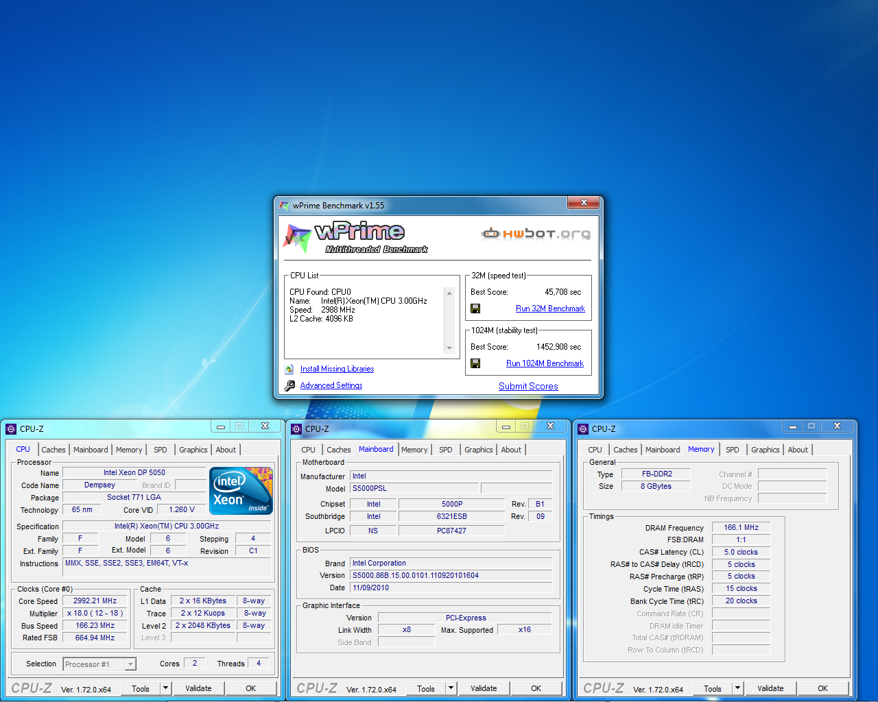Screen dimensions: 878x702
Task: Click the floppy save icon for 1024M score
Action: click(x=475, y=363)
